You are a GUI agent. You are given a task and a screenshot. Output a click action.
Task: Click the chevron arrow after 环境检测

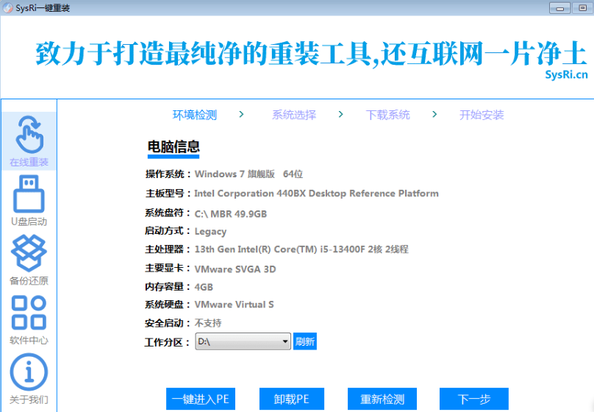(241, 115)
